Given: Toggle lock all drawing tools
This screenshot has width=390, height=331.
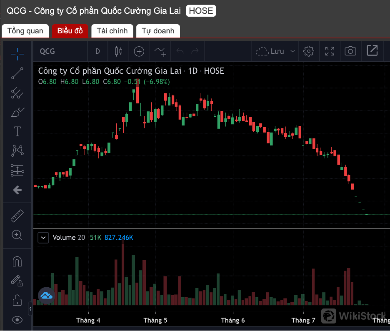Looking at the screenshot, I should pos(17,300).
